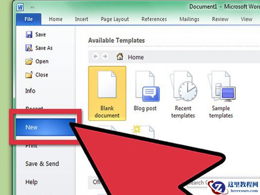Open Sample templates
Viewport: 260px width, 195px height.
[221, 94]
